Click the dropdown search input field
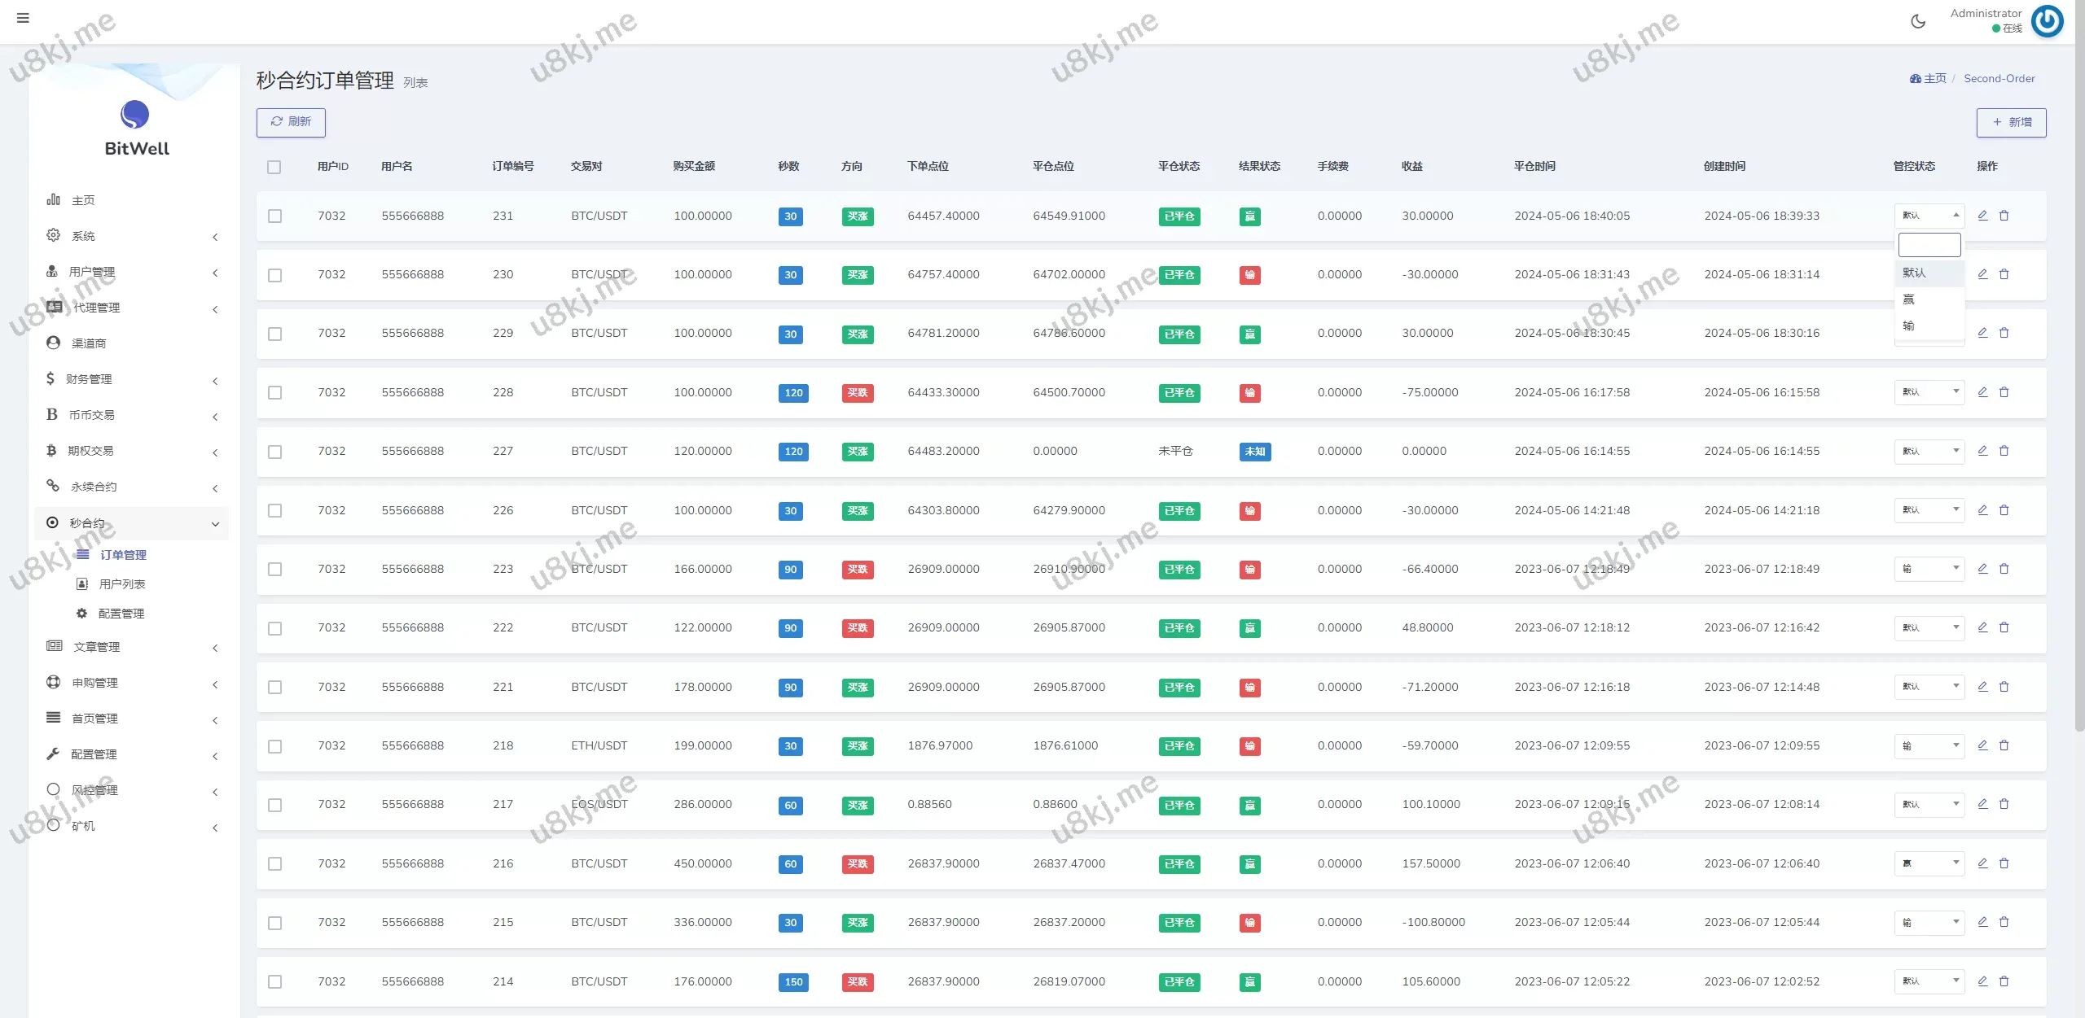This screenshot has width=2085, height=1018. click(1929, 245)
